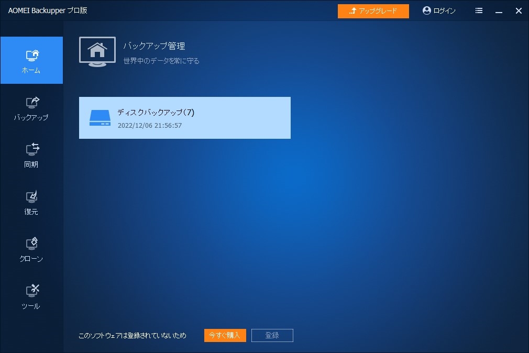Click the orange アップグレード button
Image resolution: width=529 pixels, height=353 pixels.
pyautogui.click(x=373, y=11)
